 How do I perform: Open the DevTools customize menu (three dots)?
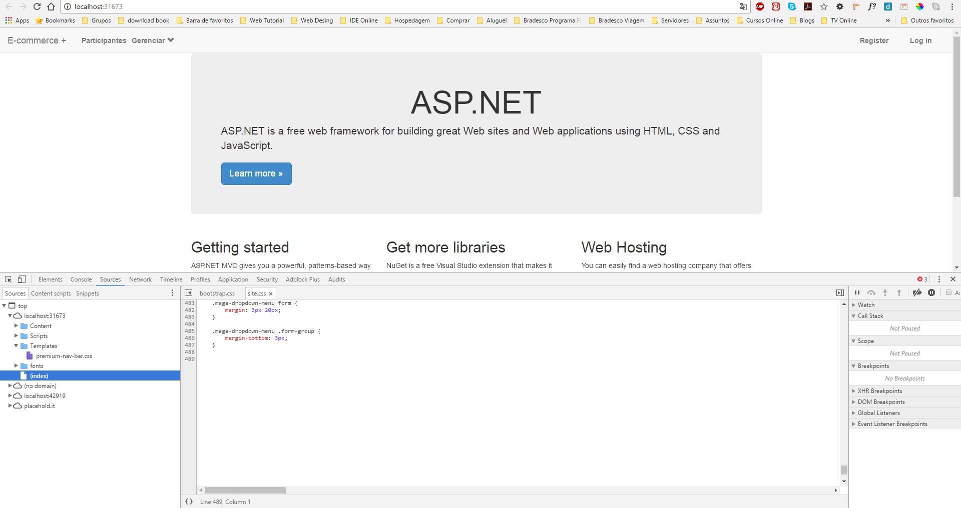(x=939, y=279)
